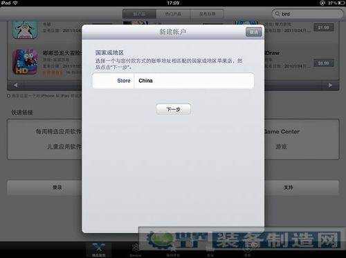This screenshot has width=346, height=258.
Task: Switch to the 发布日期 tab
Action: (x=207, y=14)
